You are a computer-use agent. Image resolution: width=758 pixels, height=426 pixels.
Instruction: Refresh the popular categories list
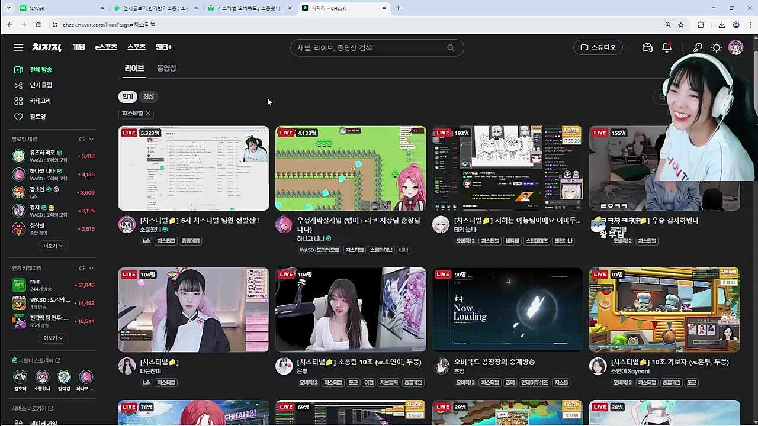(x=82, y=268)
